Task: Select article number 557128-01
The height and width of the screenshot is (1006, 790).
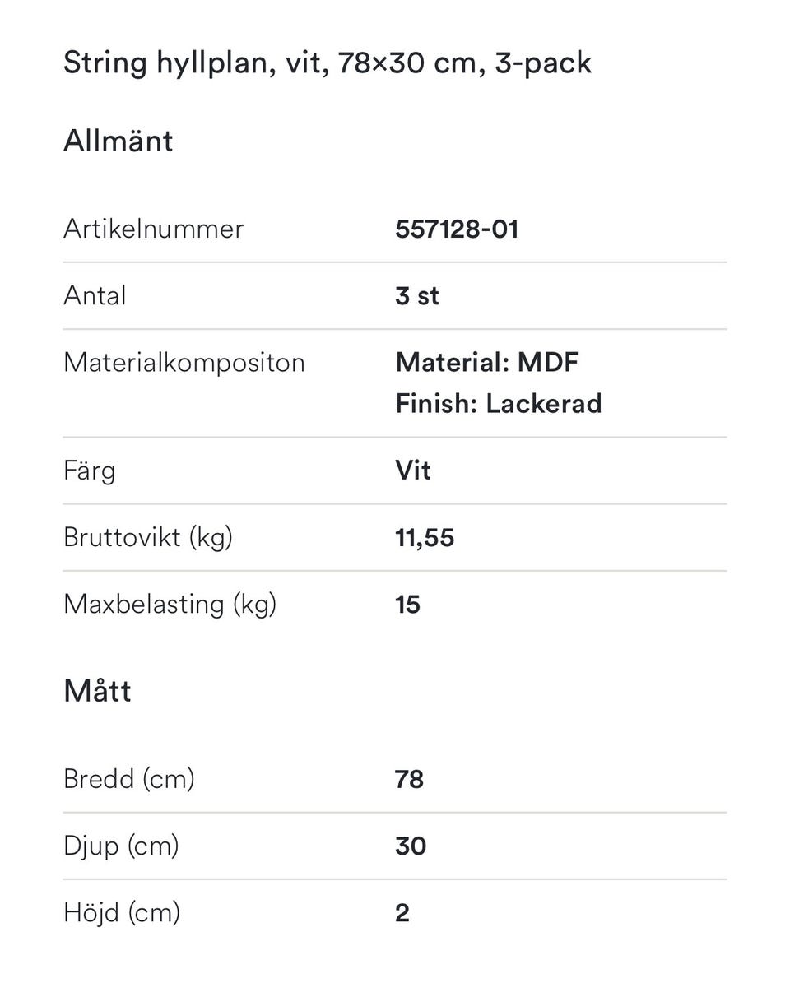Action: click(x=457, y=229)
